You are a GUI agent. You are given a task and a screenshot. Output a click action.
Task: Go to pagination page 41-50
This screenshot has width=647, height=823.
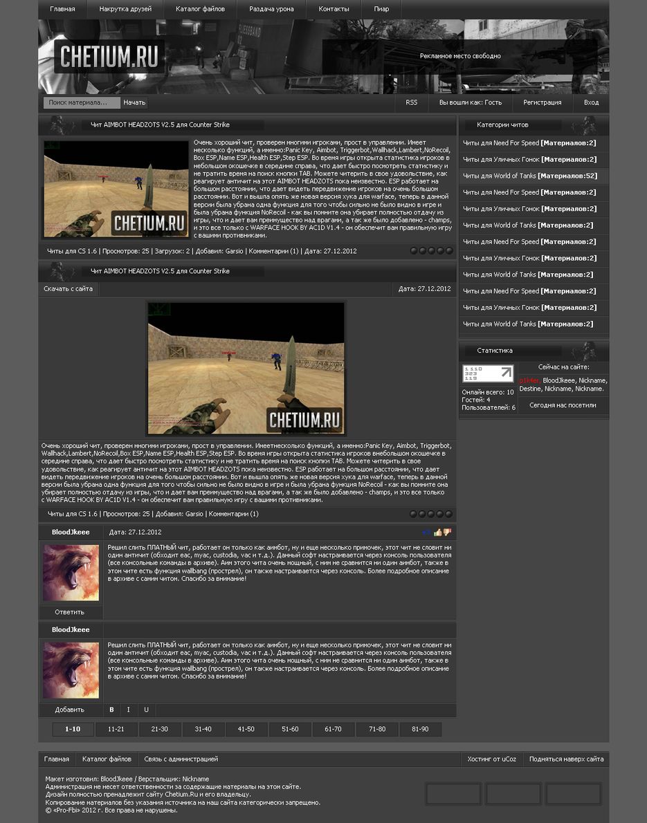tap(246, 729)
